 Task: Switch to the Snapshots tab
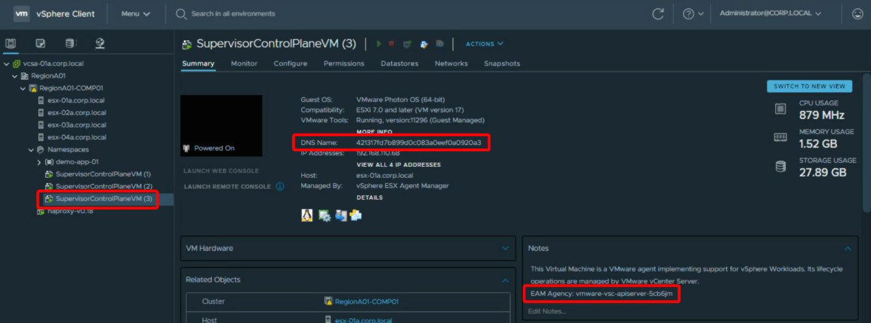(502, 63)
